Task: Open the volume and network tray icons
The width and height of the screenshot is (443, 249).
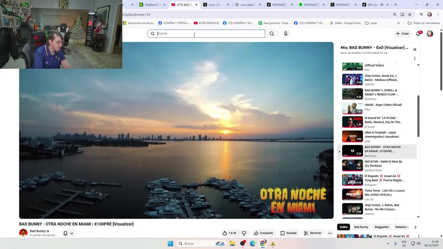Action: pyautogui.click(x=415, y=243)
